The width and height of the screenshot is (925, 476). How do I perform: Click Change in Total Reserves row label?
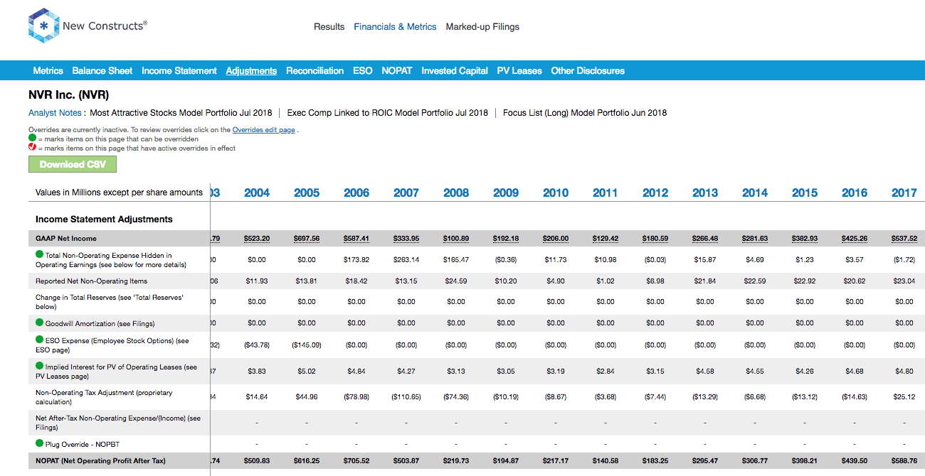pyautogui.click(x=110, y=302)
